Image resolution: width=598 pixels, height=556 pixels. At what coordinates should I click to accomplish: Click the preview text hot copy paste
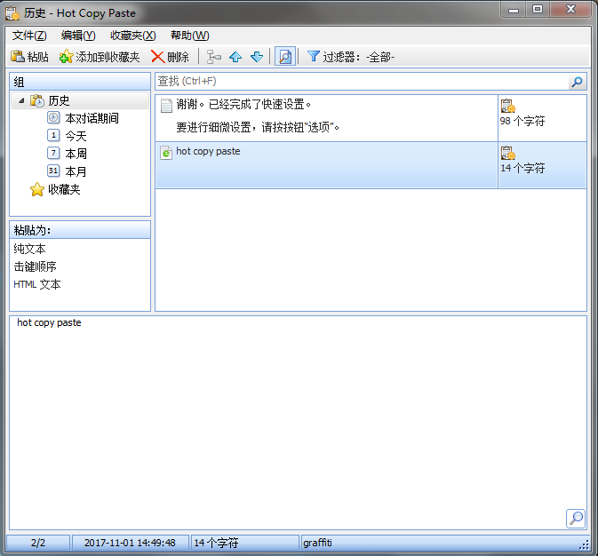point(49,322)
